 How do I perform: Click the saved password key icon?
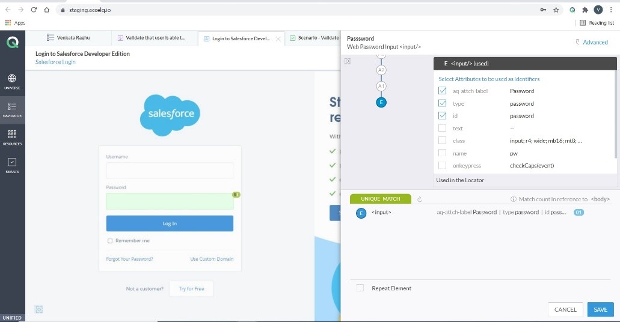543,10
